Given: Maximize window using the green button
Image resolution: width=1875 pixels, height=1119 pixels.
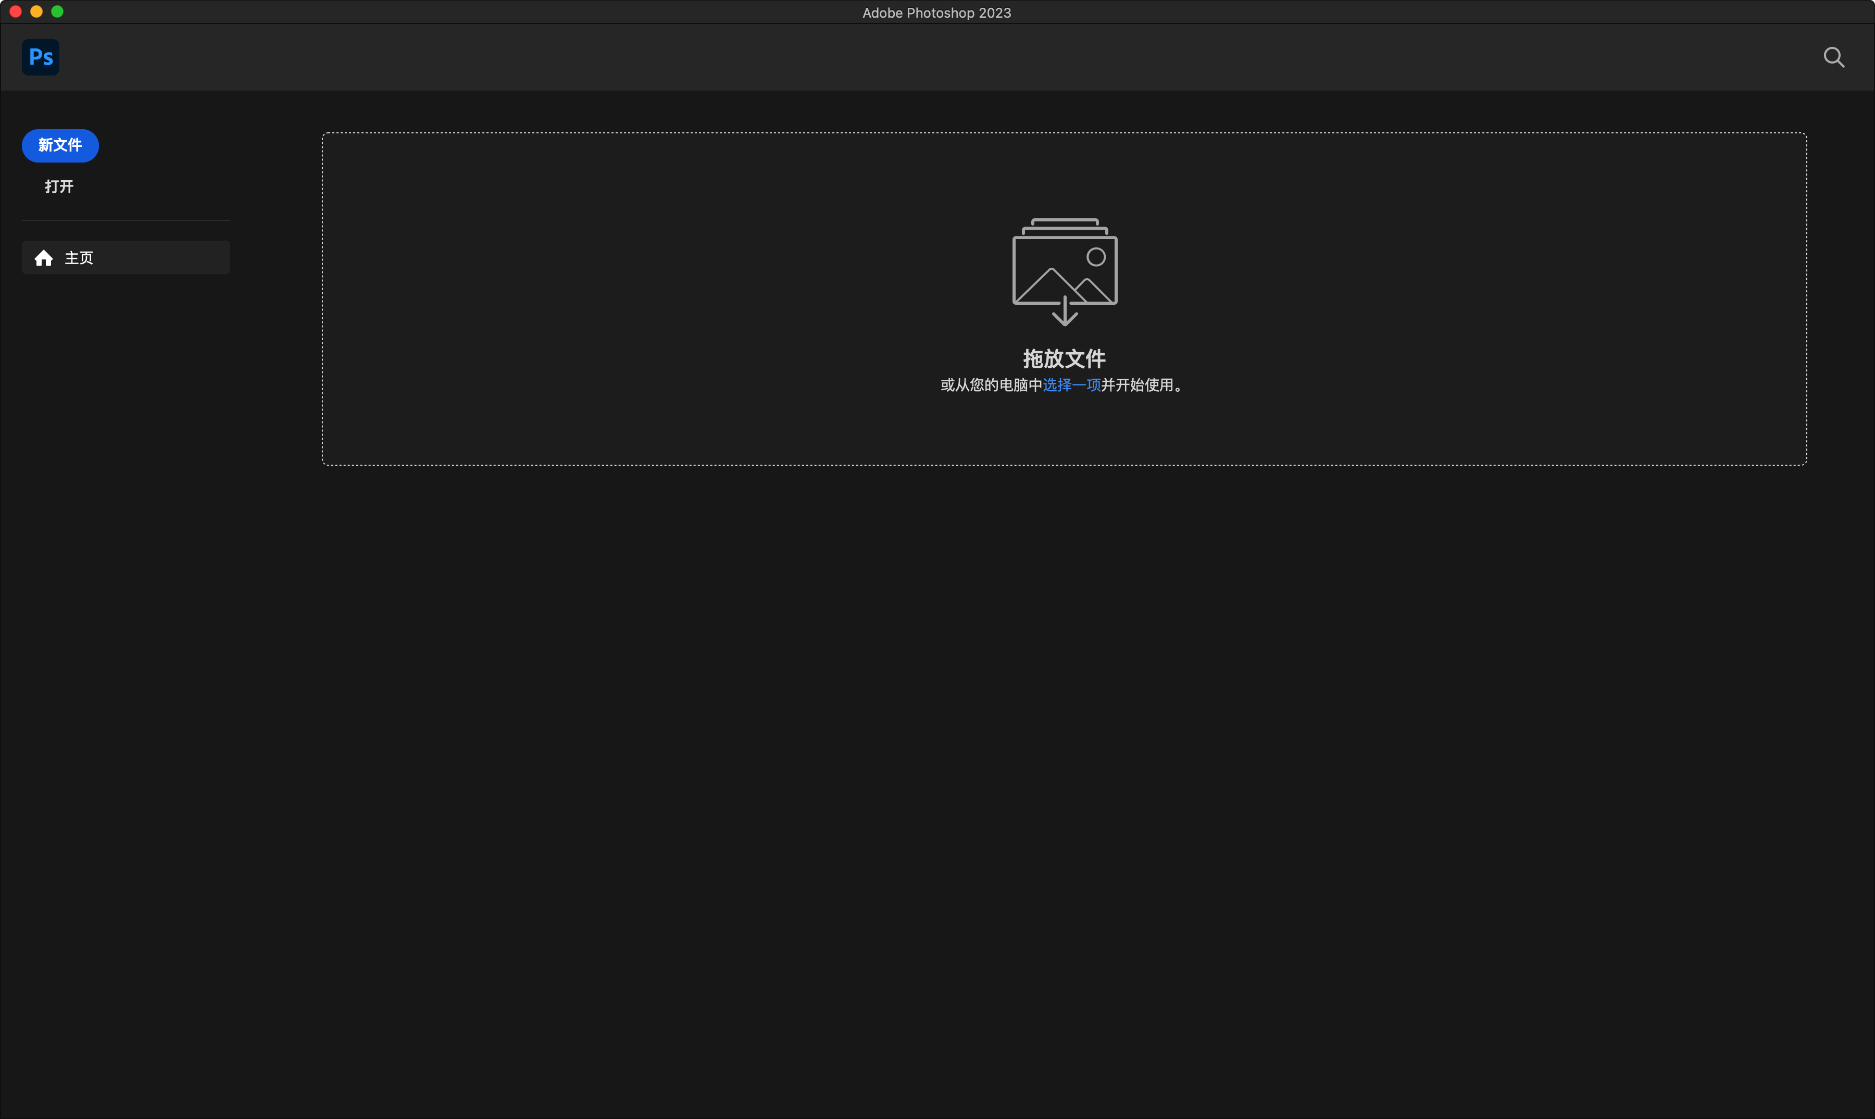Looking at the screenshot, I should pyautogui.click(x=57, y=12).
